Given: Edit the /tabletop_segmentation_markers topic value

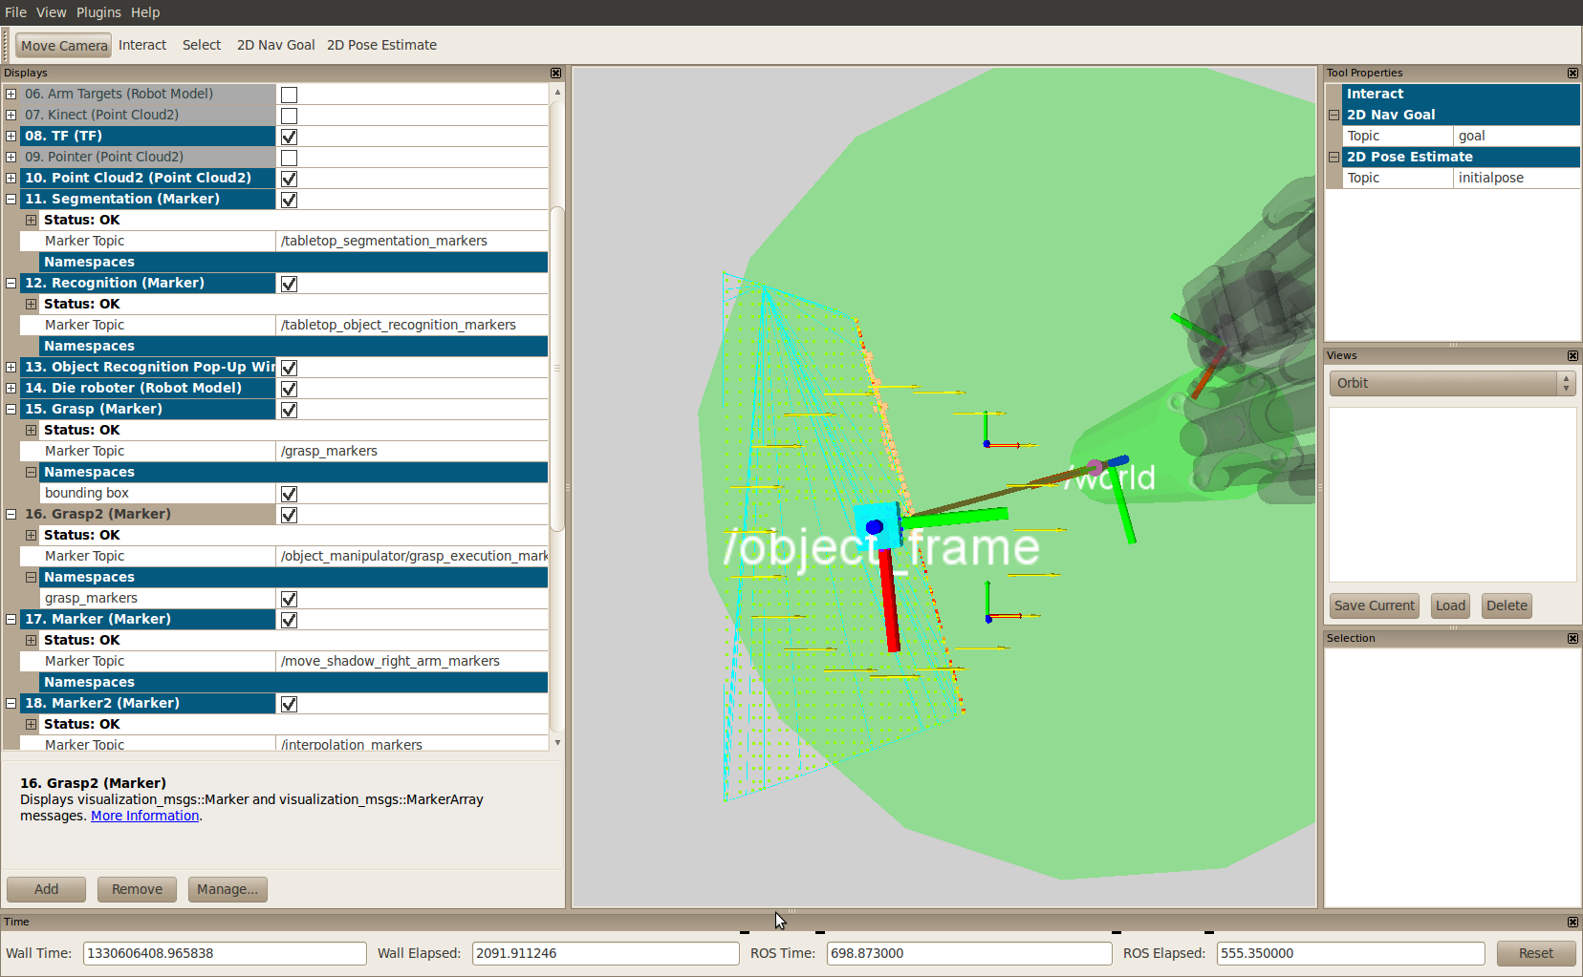Looking at the screenshot, I should coord(412,241).
